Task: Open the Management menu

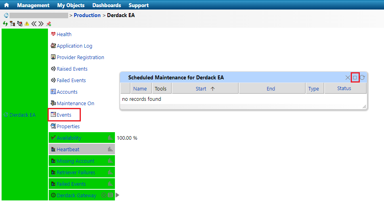Action: pos(33,5)
